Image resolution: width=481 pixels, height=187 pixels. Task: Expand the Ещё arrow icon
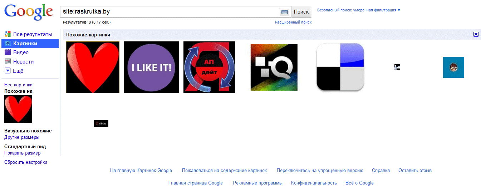[x=8, y=71]
